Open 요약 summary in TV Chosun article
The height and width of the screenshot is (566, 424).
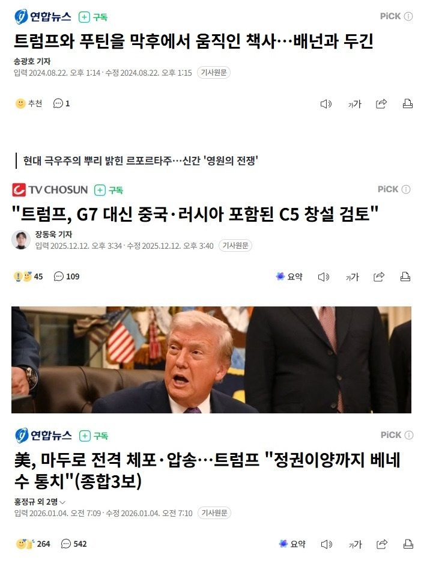tap(289, 276)
